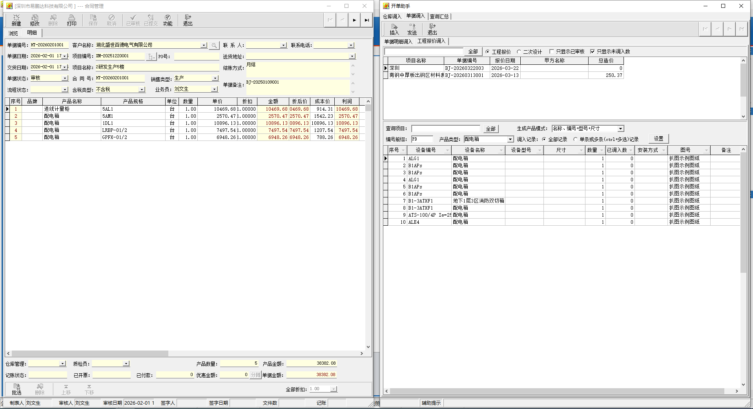The image size is (753, 409).
Task: Switch to the 查询汇总 tab
Action: [x=439, y=16]
